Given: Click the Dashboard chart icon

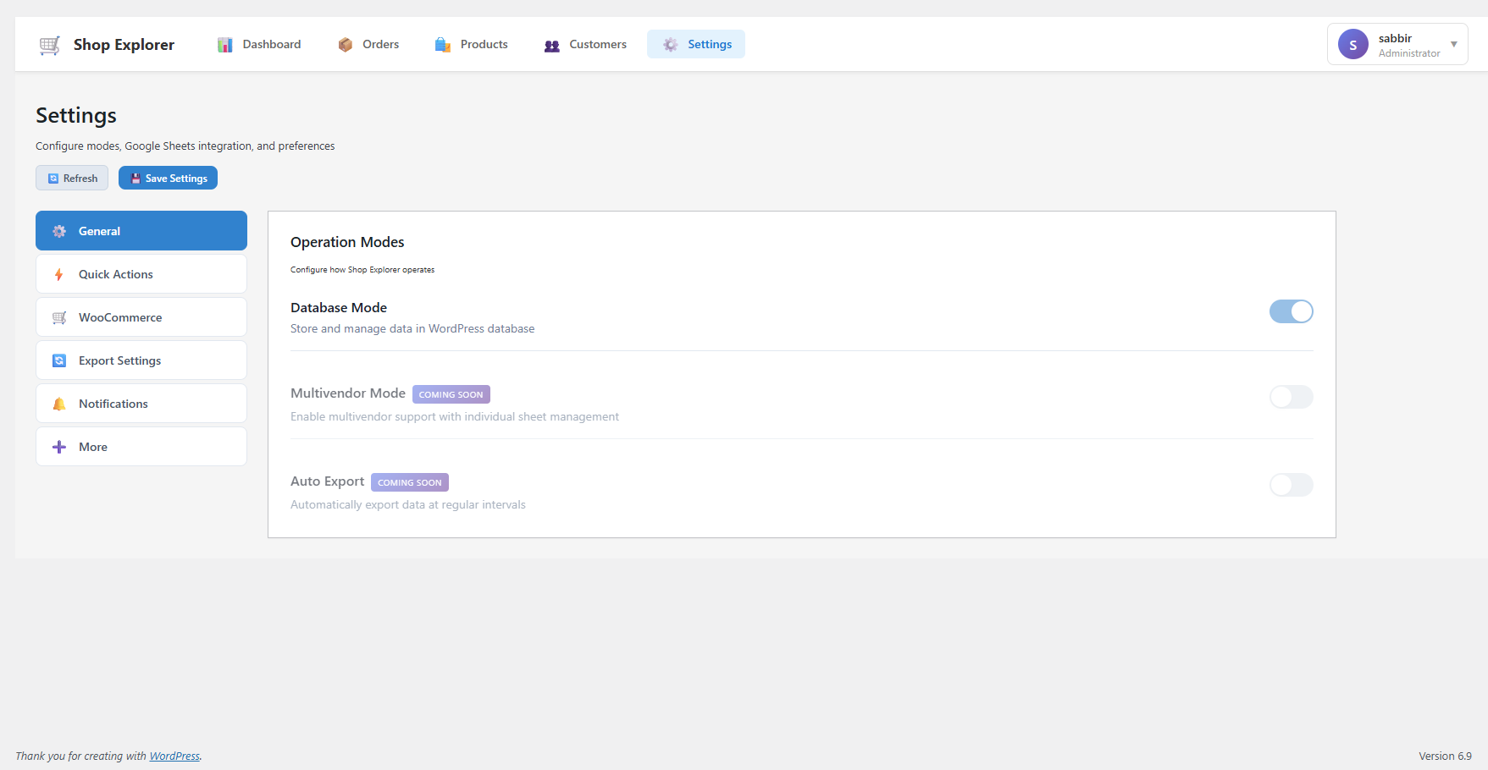Looking at the screenshot, I should (224, 45).
